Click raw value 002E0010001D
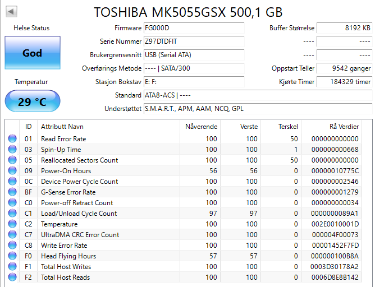 tap(335, 224)
